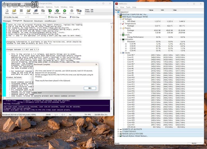
Task: Open the Options menu in POV-Ray
Action: click(49, 7)
